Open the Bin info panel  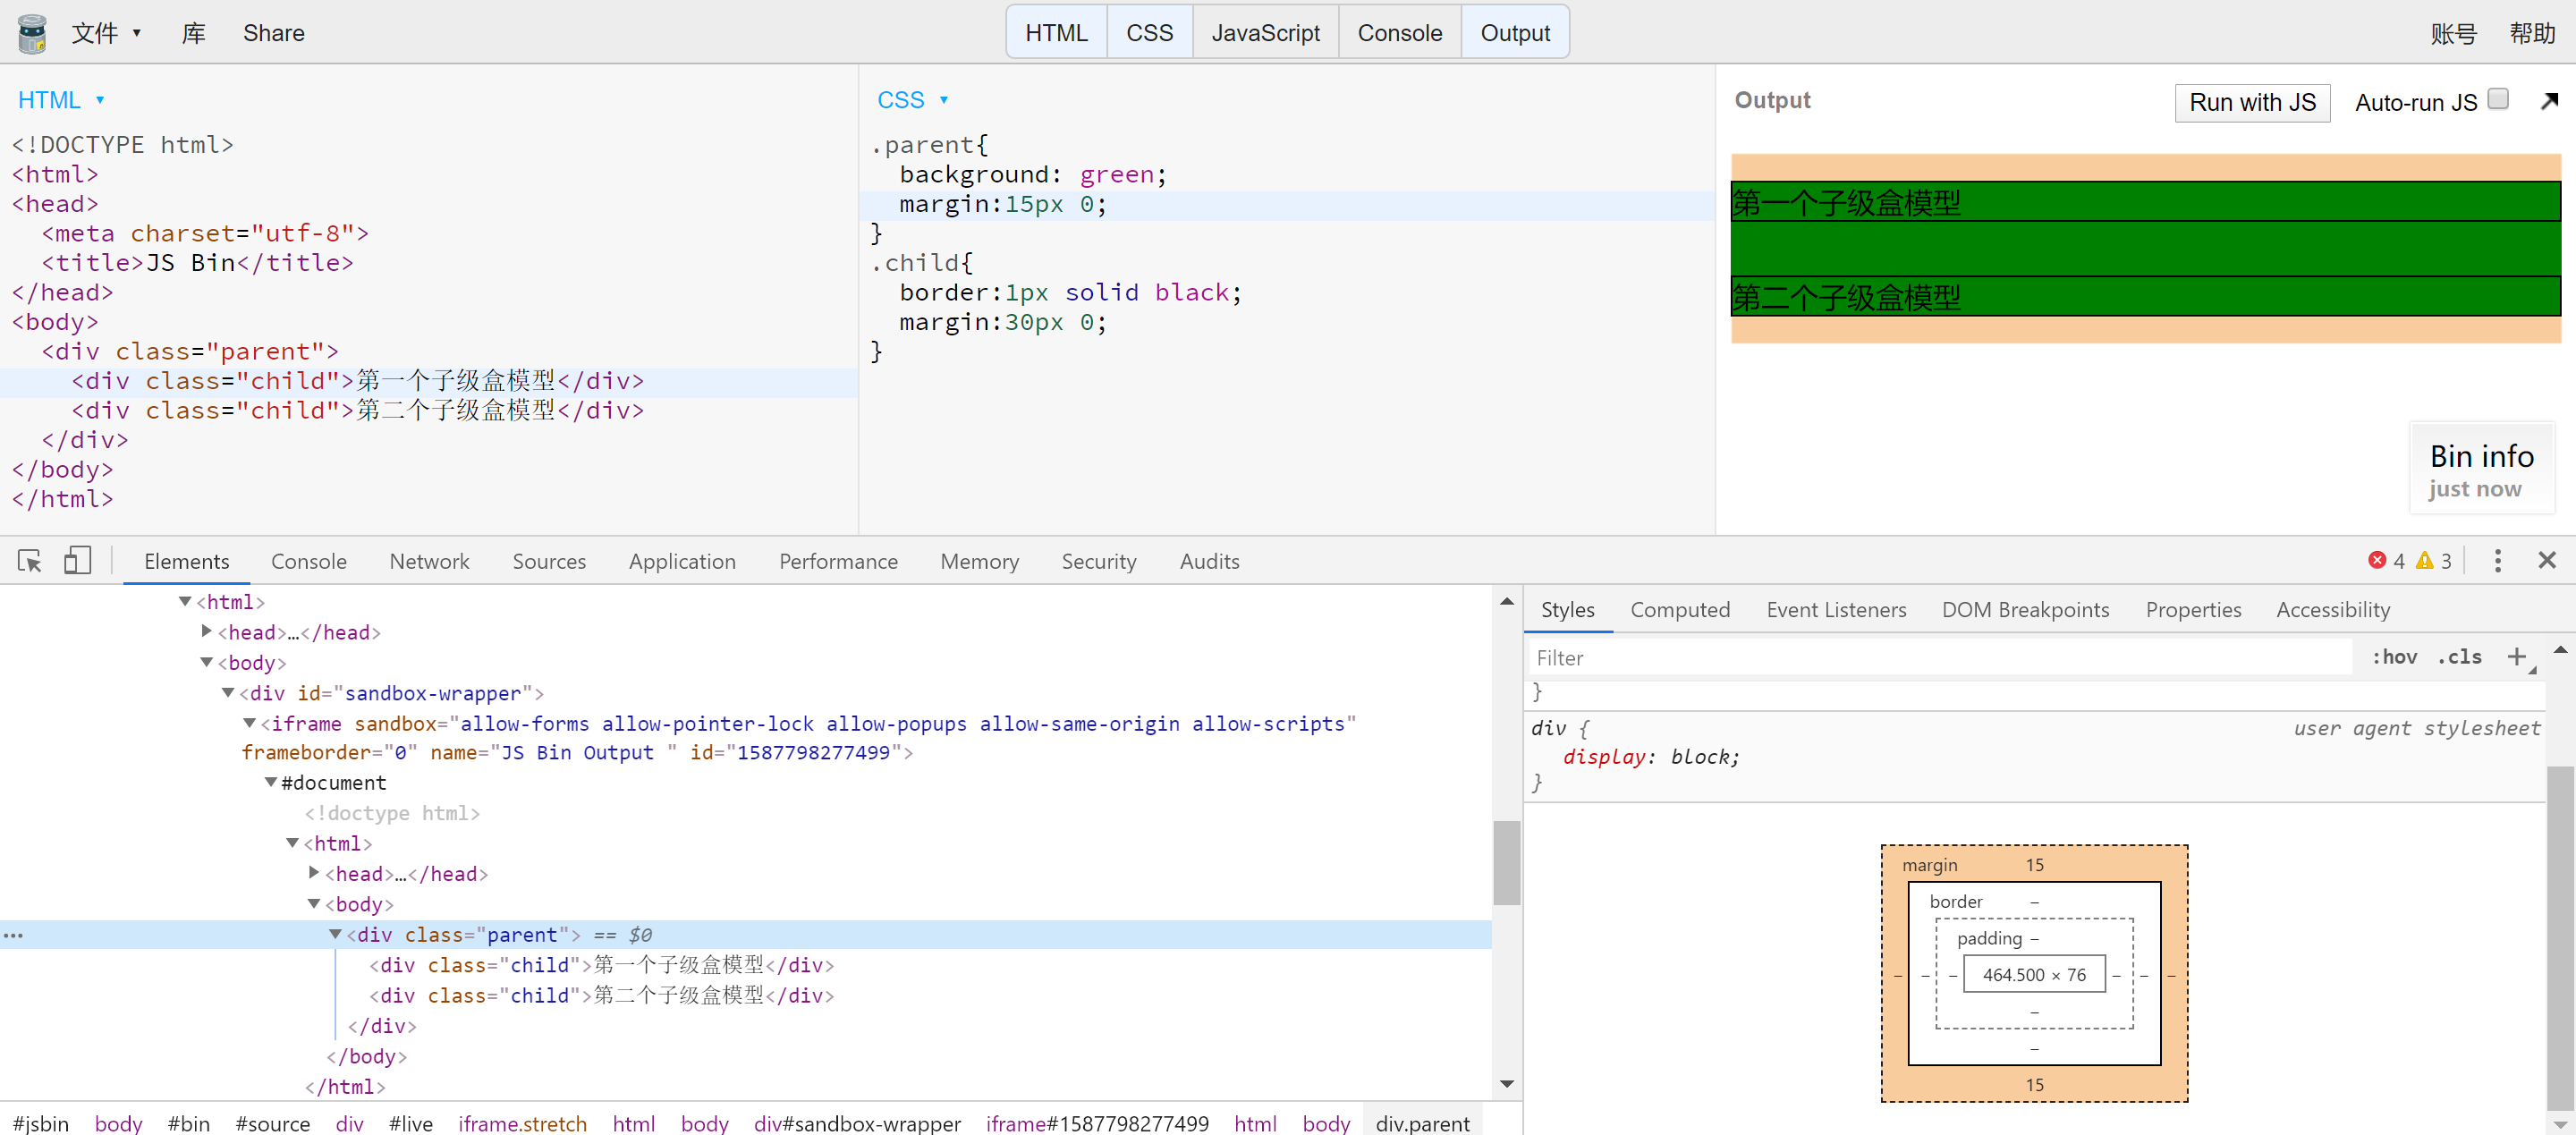click(x=2481, y=469)
